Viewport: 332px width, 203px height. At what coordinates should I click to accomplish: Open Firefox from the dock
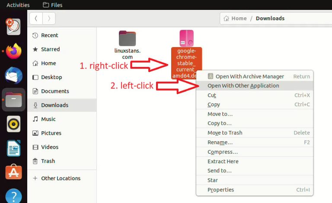(13, 51)
